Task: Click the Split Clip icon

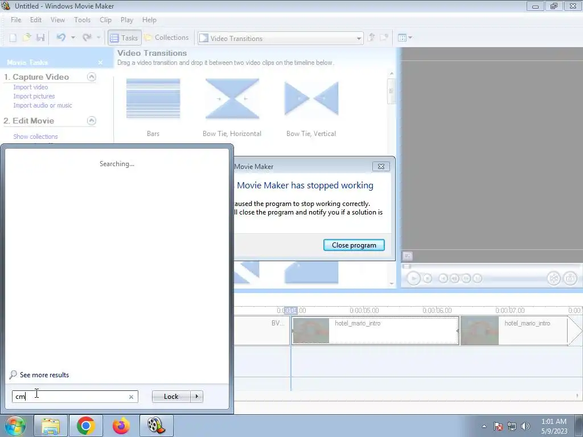Action: pyautogui.click(x=553, y=278)
